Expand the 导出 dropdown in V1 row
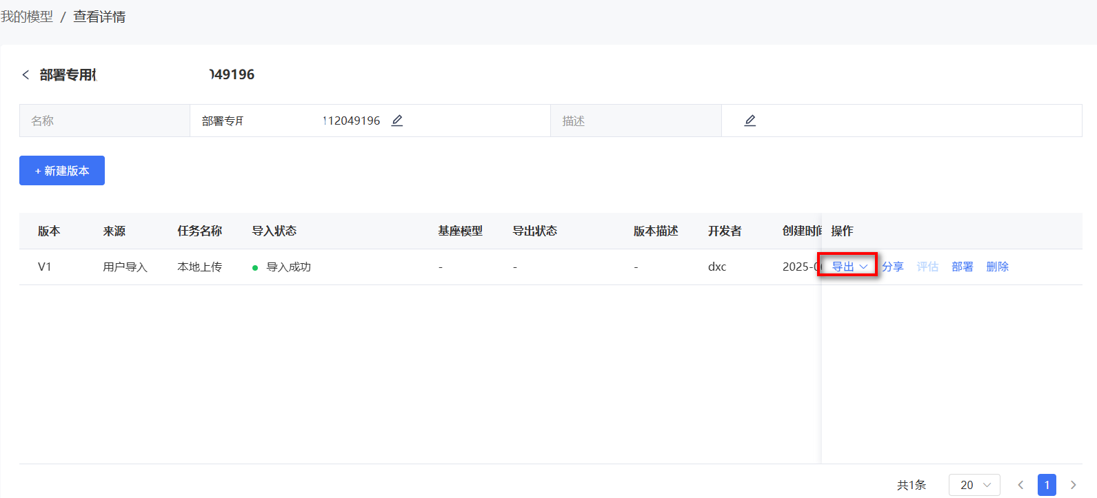The image size is (1097, 498). (x=849, y=267)
